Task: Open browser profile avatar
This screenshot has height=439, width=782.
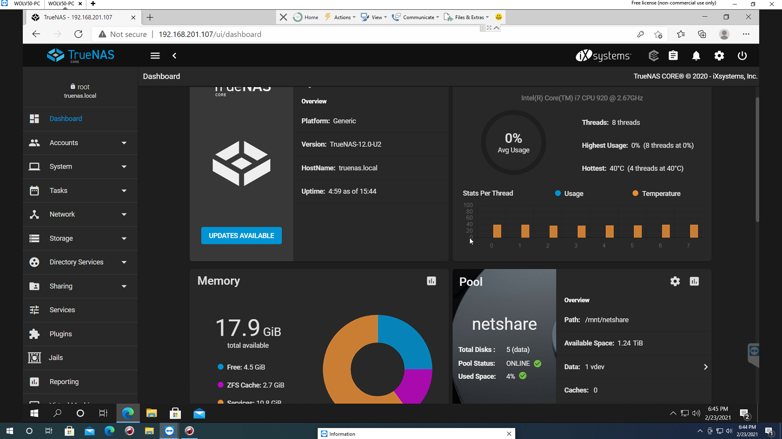Action: pos(724,34)
